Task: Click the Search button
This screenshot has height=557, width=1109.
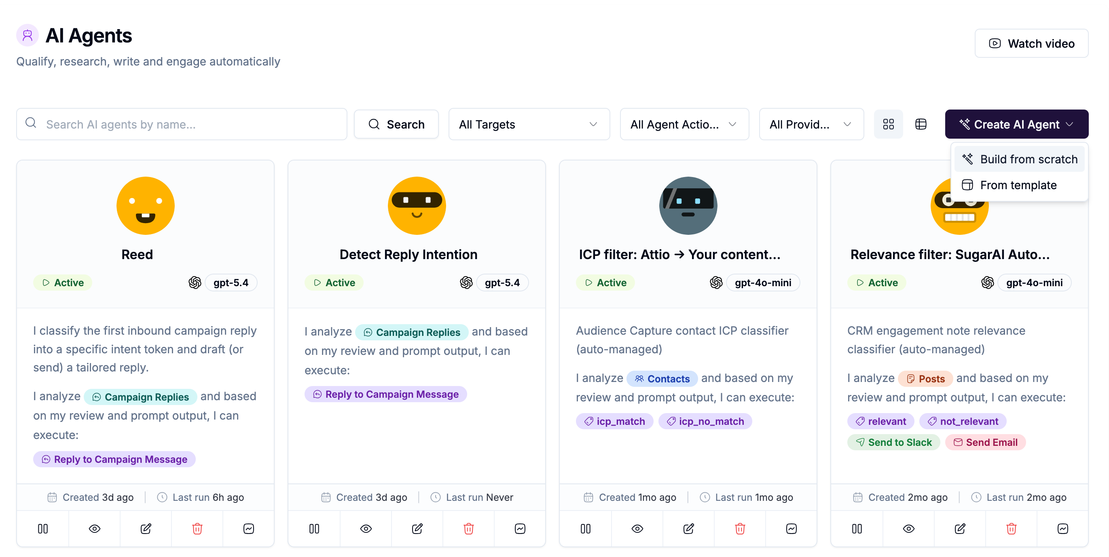Action: pyautogui.click(x=396, y=124)
